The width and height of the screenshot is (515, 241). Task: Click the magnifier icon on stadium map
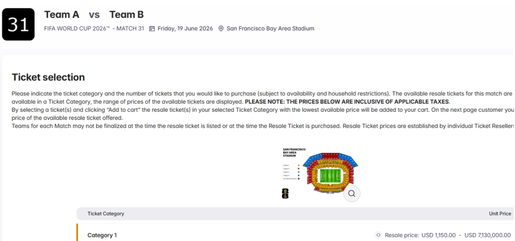pyautogui.click(x=352, y=193)
